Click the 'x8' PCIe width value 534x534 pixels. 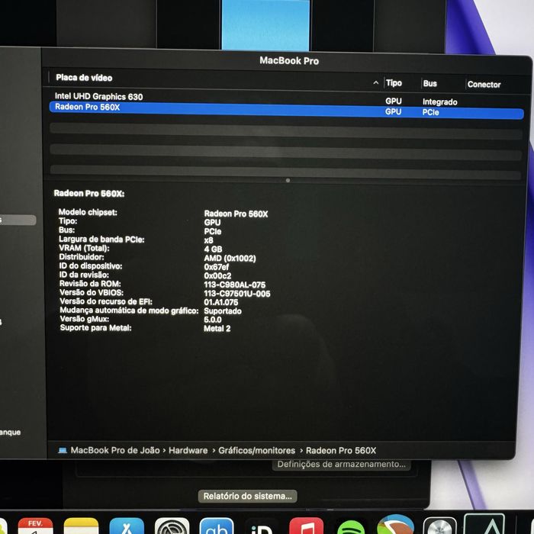pyautogui.click(x=208, y=240)
